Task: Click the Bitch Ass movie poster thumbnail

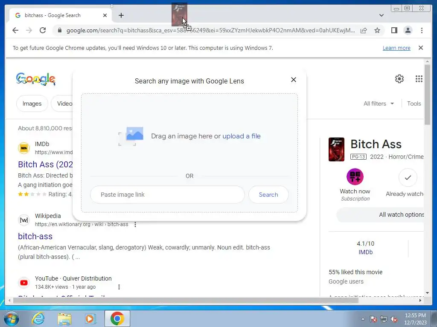Action: (336, 149)
